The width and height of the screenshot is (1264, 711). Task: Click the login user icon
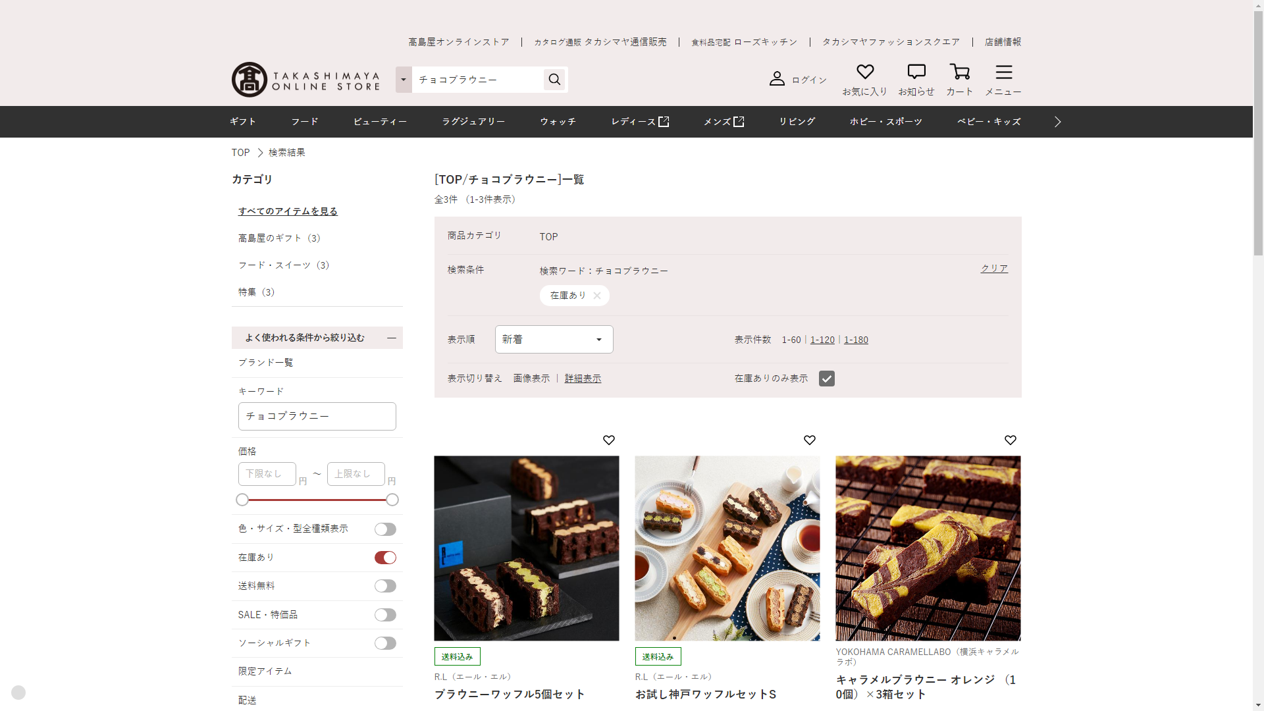click(777, 79)
